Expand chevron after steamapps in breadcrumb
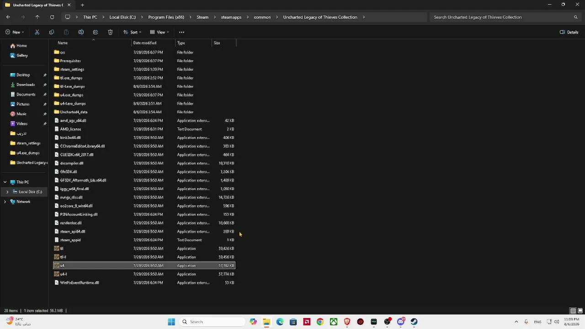 coord(247,17)
